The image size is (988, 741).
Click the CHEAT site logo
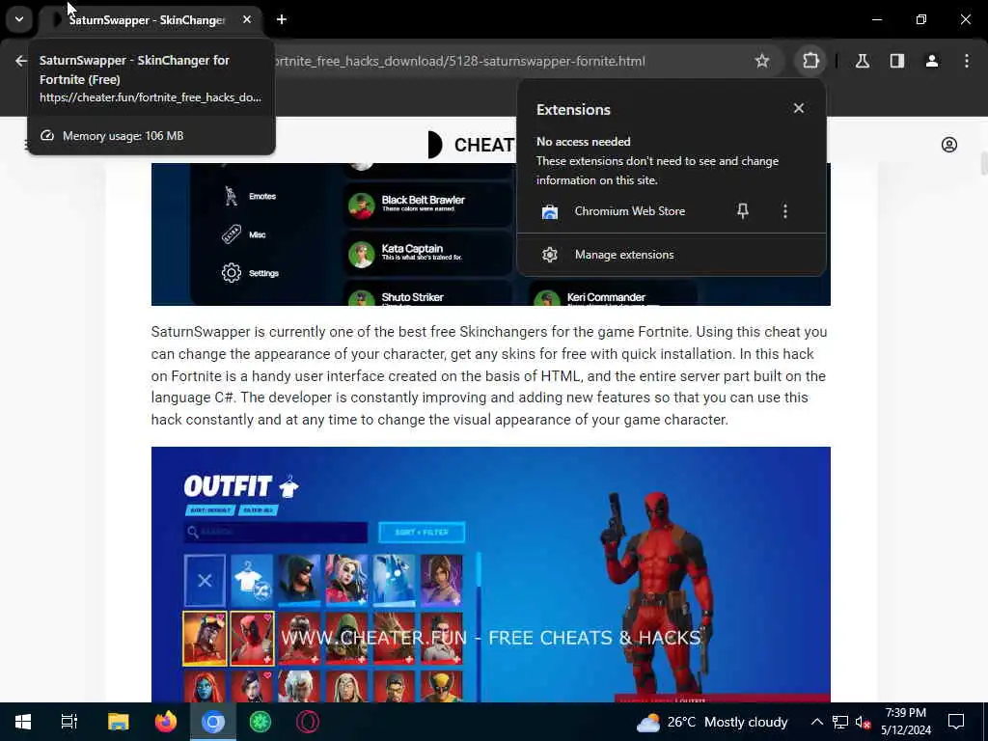point(470,145)
